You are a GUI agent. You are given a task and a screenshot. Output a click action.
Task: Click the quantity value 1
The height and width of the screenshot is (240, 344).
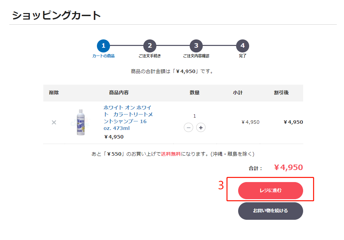coord(195,116)
